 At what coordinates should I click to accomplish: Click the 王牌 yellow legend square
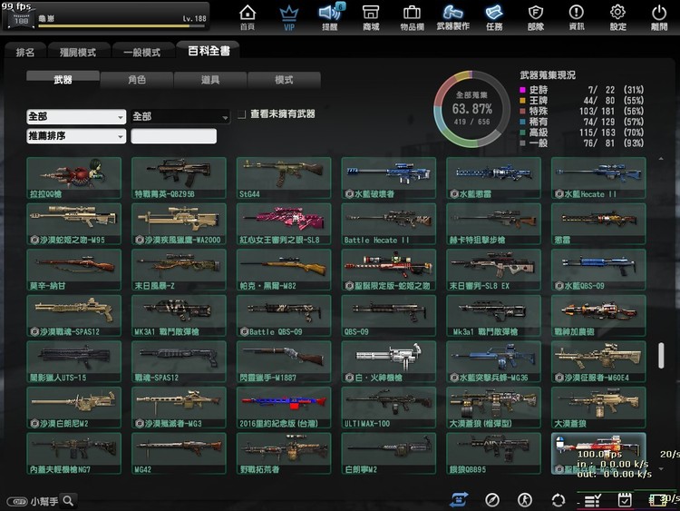coord(522,101)
